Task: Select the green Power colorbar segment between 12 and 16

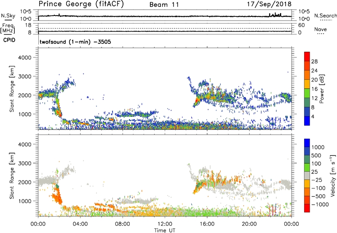Action: (307, 93)
